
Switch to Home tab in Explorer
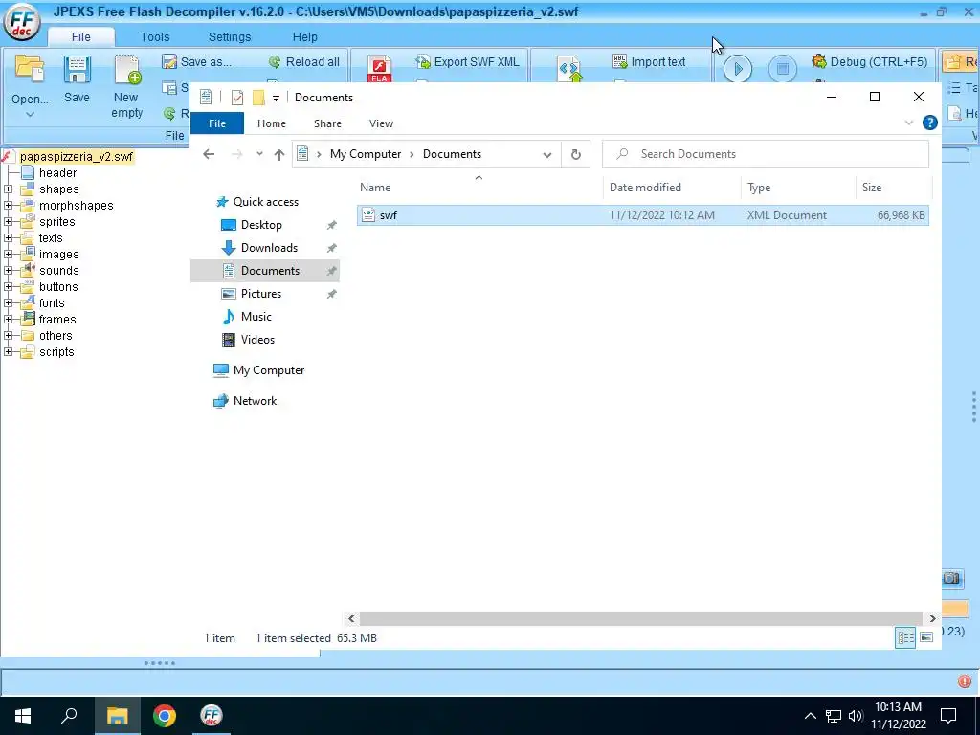coord(271,123)
